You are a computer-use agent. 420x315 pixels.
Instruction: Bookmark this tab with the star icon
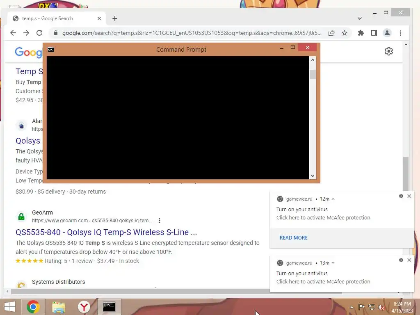345,33
